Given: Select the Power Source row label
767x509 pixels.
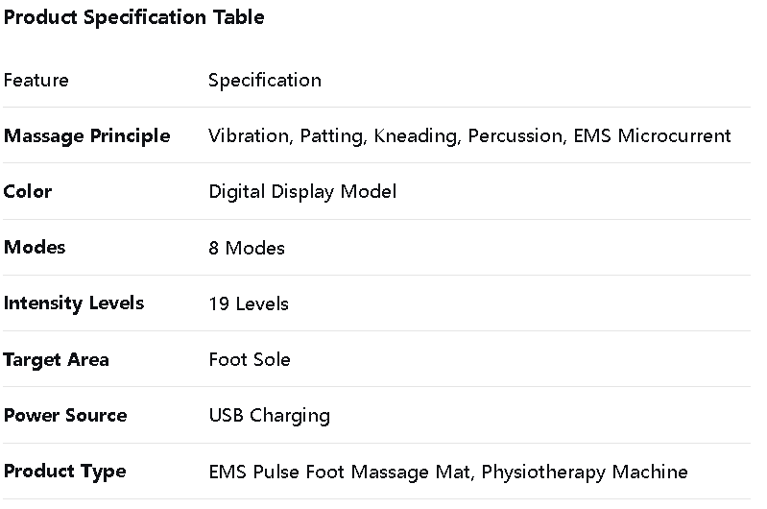Looking at the screenshot, I should (x=65, y=415).
